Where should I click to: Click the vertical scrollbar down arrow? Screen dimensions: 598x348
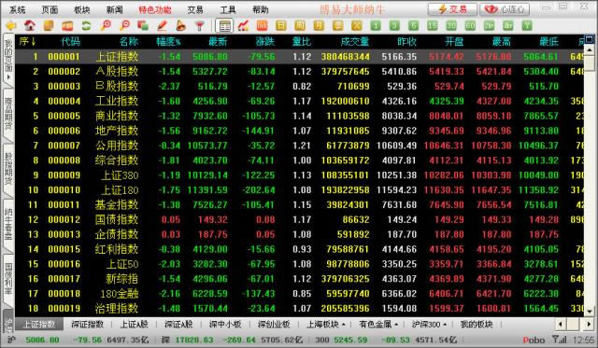click(590, 312)
